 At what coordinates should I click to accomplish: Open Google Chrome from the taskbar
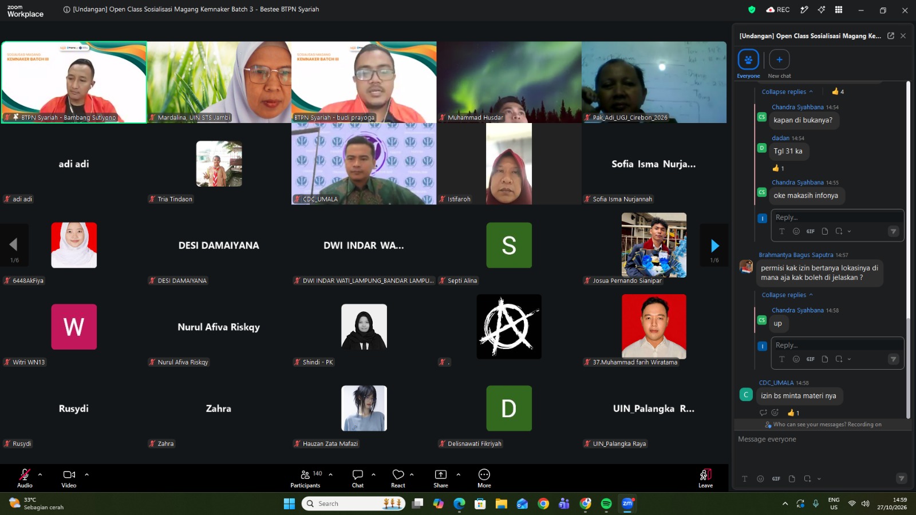point(543,504)
